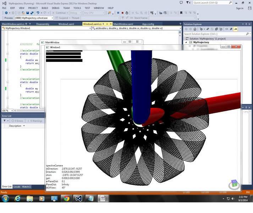
Task: Open Google Chrome from the taskbar
Action: click(x=66, y=198)
